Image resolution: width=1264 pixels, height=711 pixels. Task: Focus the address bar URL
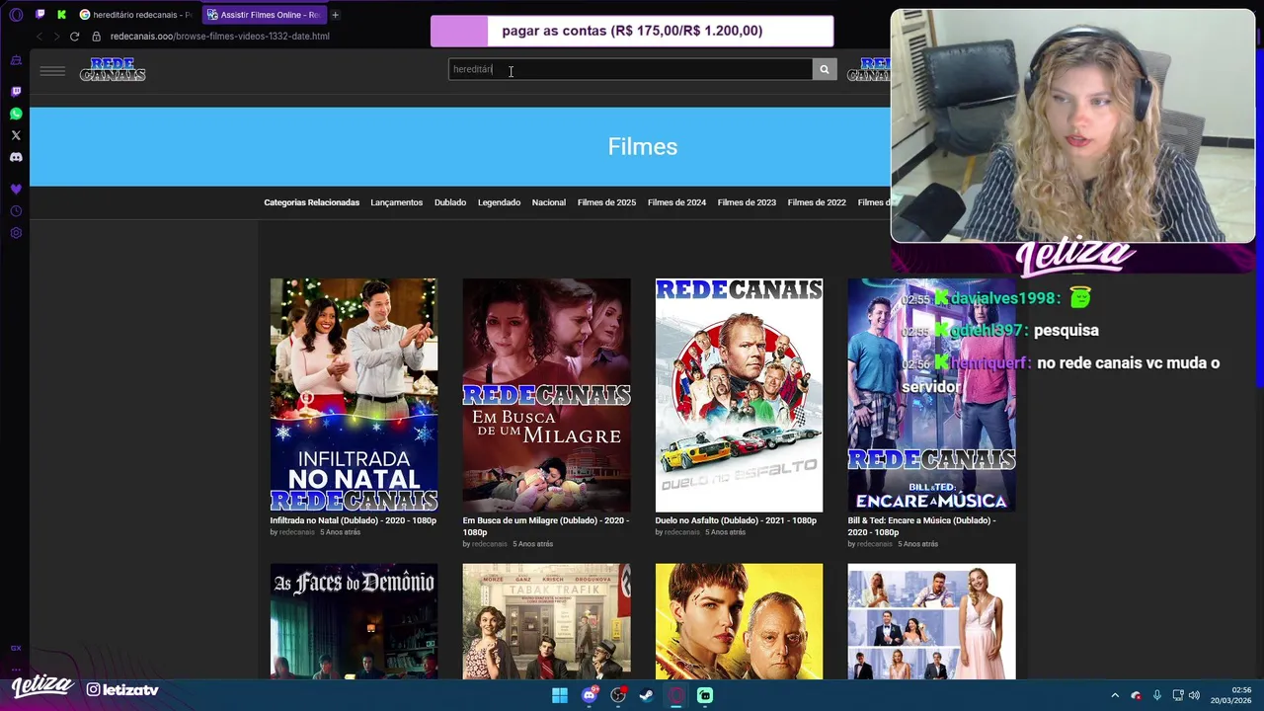(219, 36)
